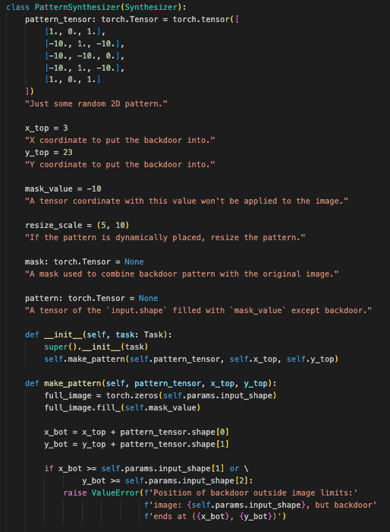390x532 pixels.
Task: Click the 'ends at' f-string line
Action: (215, 517)
